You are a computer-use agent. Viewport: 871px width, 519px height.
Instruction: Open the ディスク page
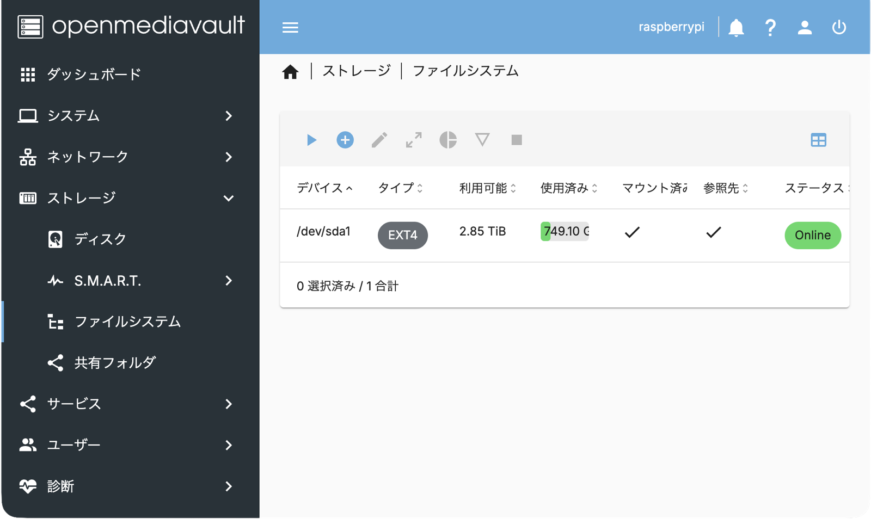tap(100, 239)
